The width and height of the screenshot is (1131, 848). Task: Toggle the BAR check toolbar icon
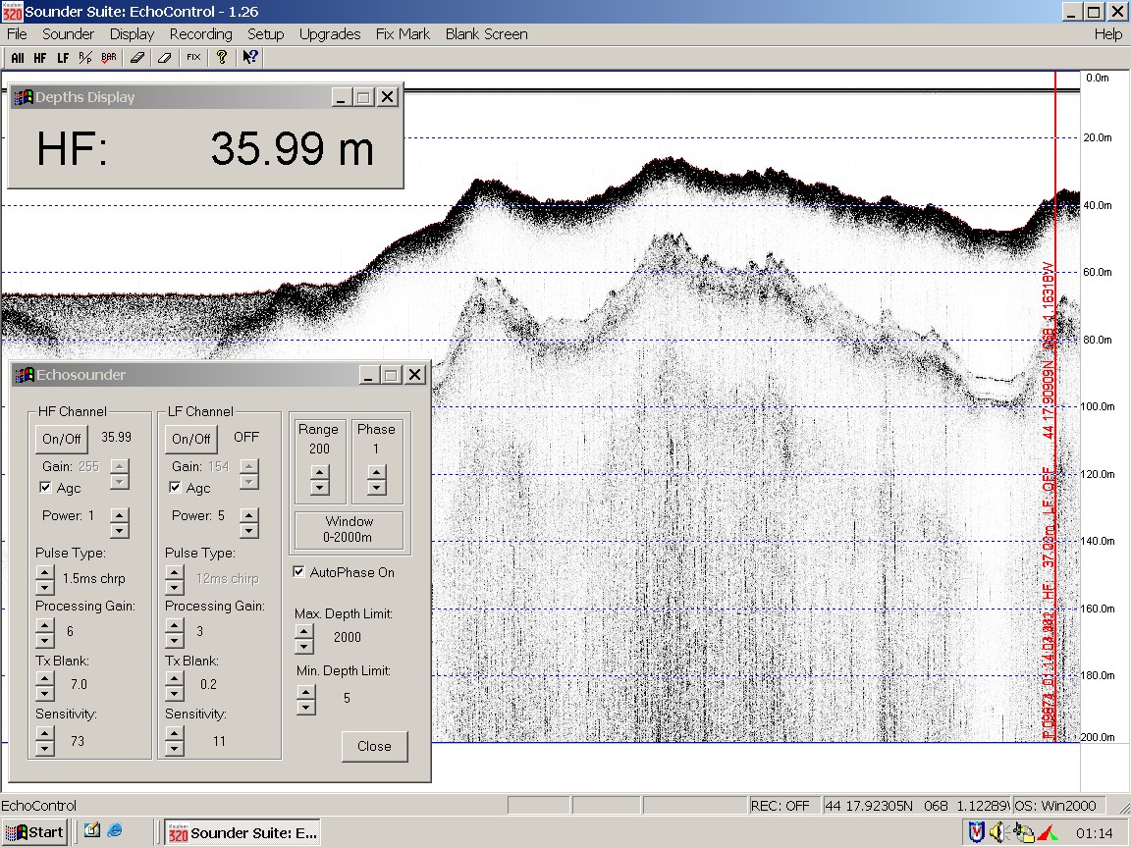click(108, 58)
